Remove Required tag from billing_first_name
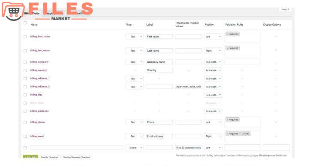The width and height of the screenshot is (313, 166). [x=228, y=34]
